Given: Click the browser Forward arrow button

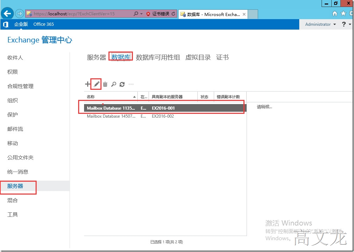Looking at the screenshot, I should (20, 14).
